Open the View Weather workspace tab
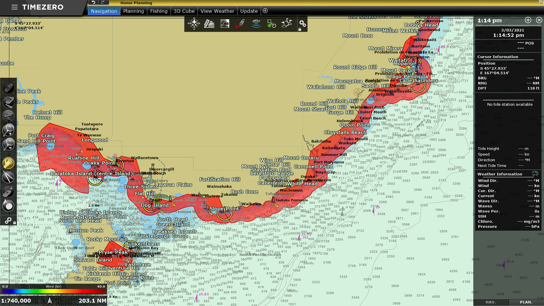 [217, 11]
